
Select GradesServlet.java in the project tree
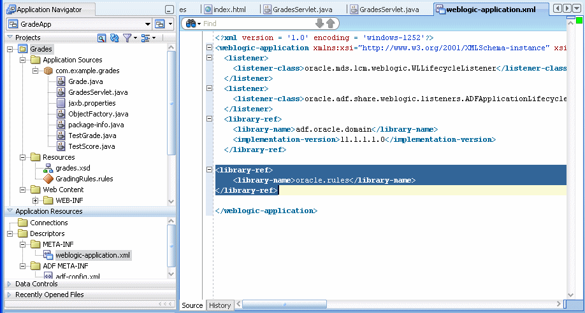(98, 92)
